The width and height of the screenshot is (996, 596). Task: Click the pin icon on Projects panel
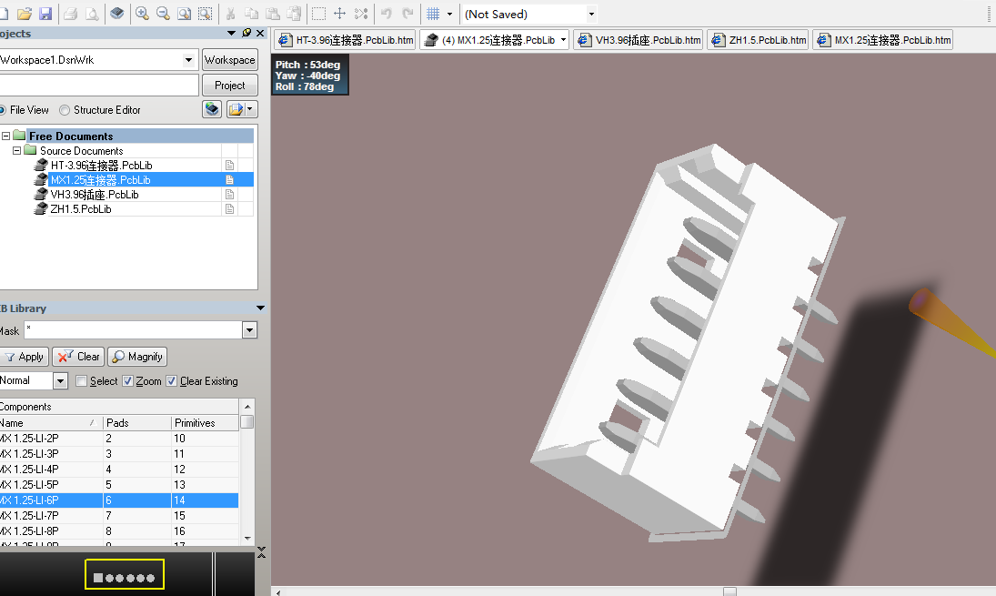(246, 33)
